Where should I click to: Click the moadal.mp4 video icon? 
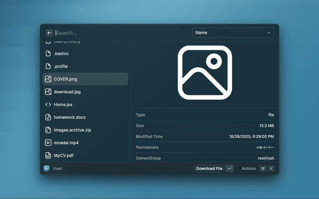tap(48, 143)
